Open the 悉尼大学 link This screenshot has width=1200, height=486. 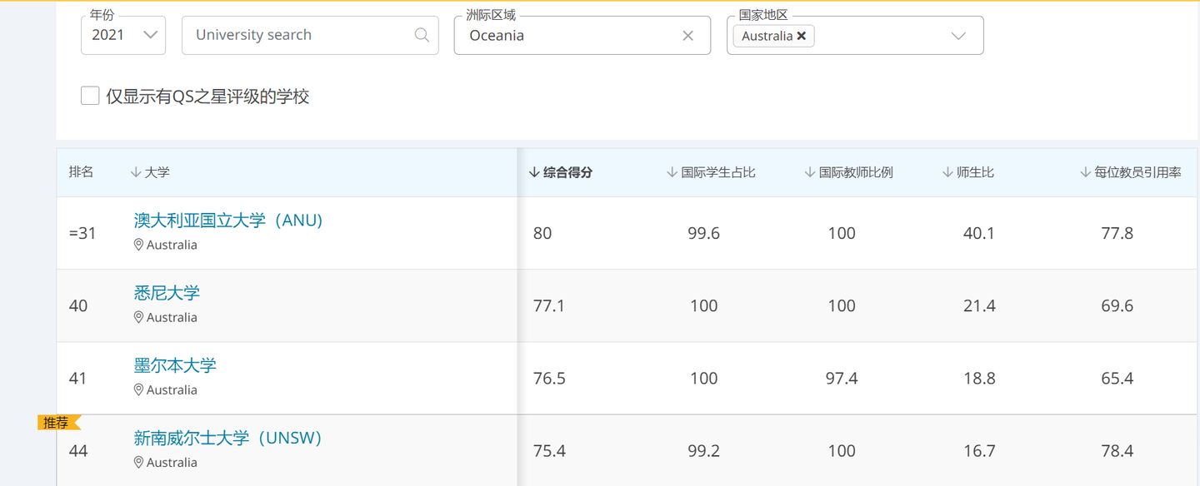point(167,293)
